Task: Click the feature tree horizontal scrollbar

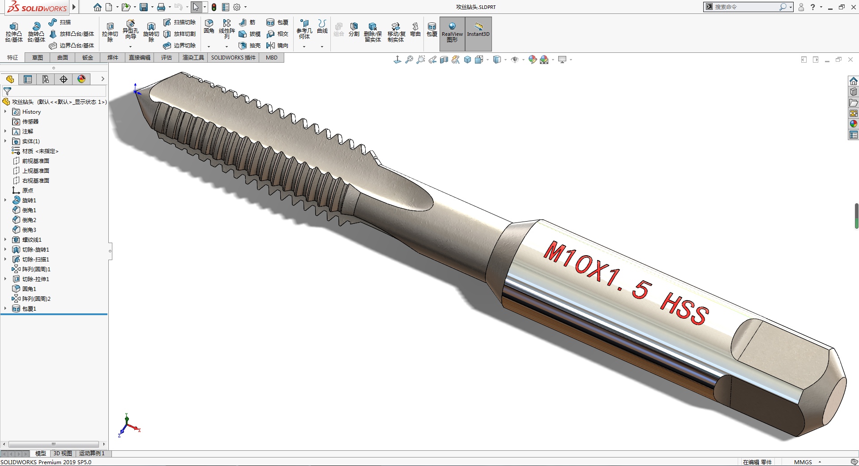Action: pyautogui.click(x=54, y=444)
